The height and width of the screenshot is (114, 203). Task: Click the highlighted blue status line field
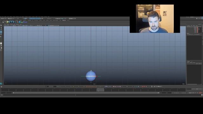(x=35, y=18)
